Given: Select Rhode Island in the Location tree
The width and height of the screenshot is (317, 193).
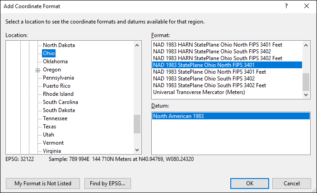Looking at the screenshot, I should pyautogui.click(x=58, y=94).
